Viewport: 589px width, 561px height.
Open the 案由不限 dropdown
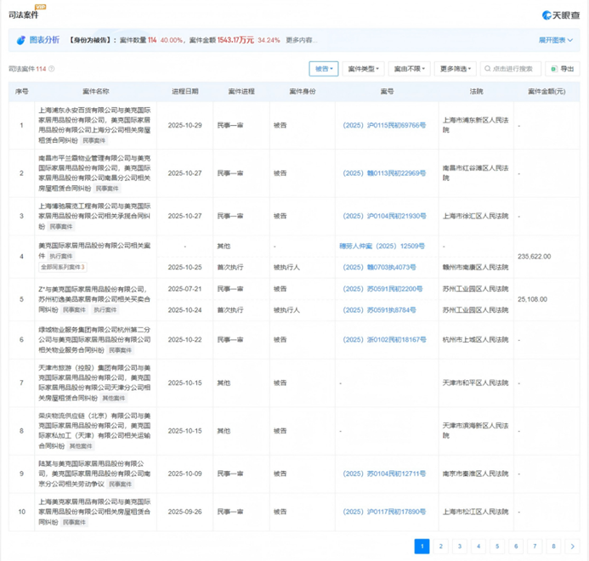[409, 69]
